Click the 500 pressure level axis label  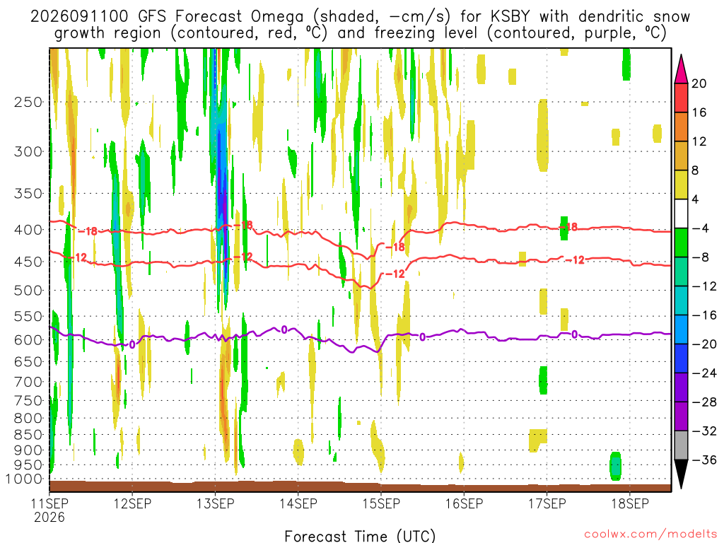click(x=28, y=291)
